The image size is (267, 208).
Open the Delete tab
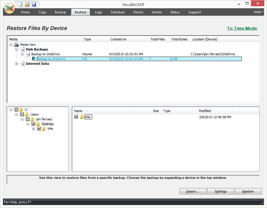[157, 12]
